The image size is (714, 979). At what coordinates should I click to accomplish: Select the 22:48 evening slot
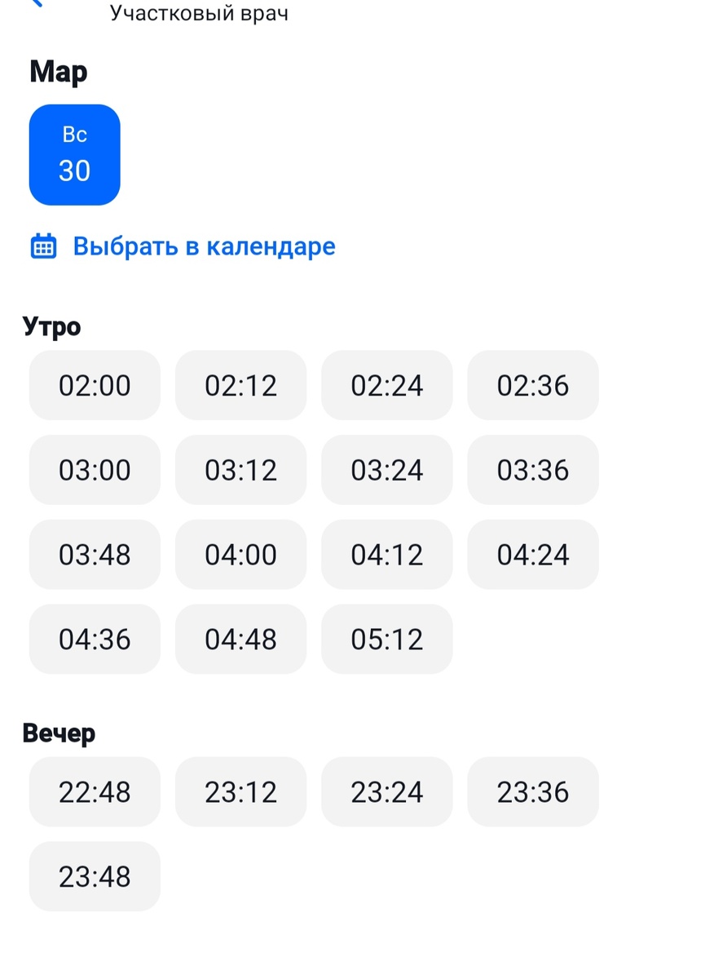click(95, 791)
